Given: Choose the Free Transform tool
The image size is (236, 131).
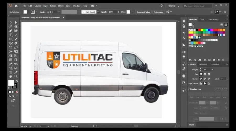Looking at the screenshot, I should (x=16, y=51).
